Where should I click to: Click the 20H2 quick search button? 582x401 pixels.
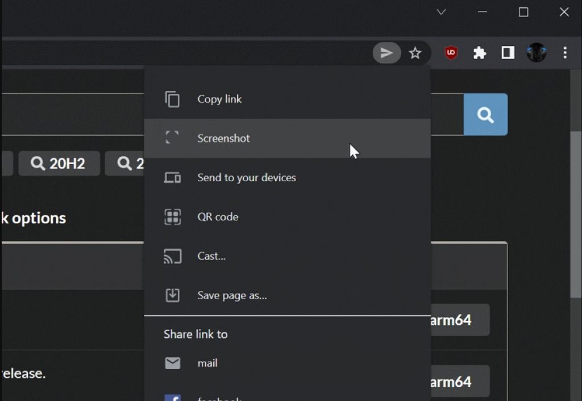click(59, 164)
